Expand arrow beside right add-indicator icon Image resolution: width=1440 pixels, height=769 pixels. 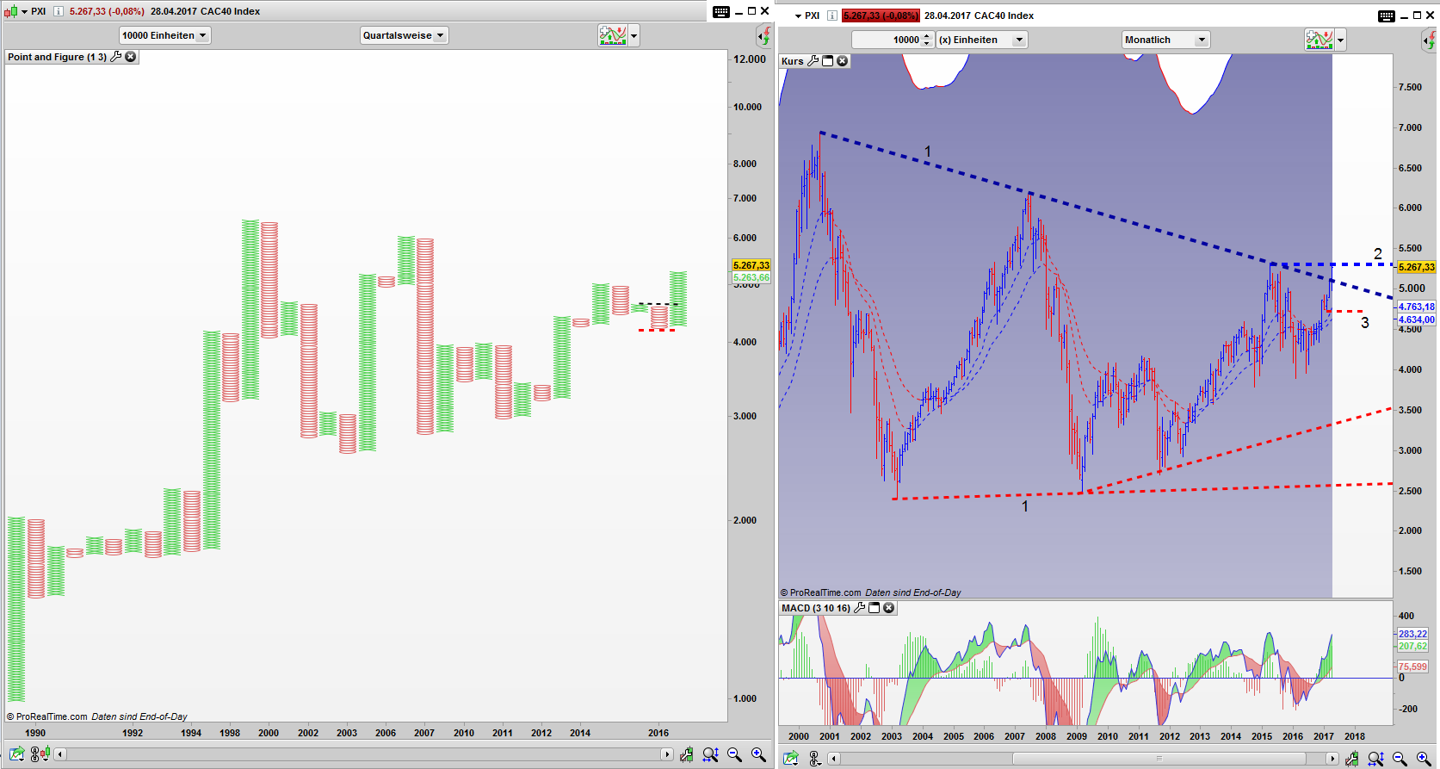tap(1341, 40)
